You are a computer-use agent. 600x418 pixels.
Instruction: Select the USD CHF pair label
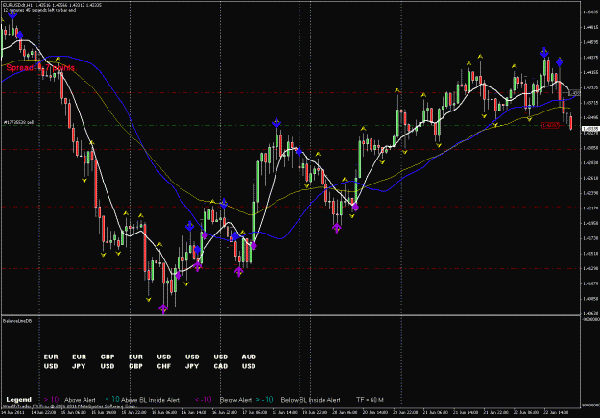164,361
